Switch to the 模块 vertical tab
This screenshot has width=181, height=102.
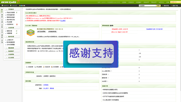[2, 16]
